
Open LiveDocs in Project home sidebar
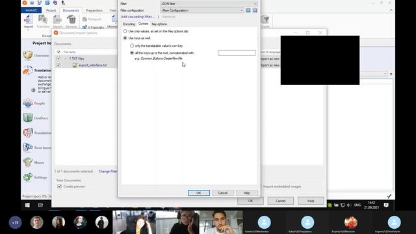35,118
